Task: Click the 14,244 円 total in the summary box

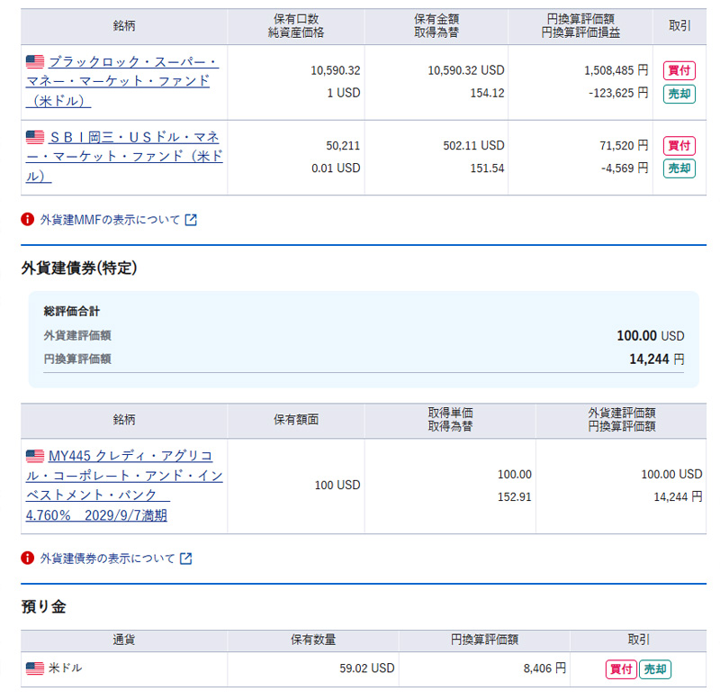Action: pos(657,359)
